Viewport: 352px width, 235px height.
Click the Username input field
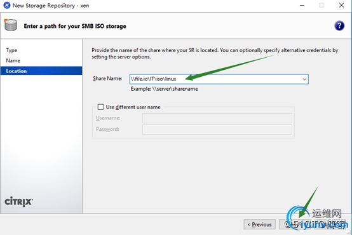[217, 118]
